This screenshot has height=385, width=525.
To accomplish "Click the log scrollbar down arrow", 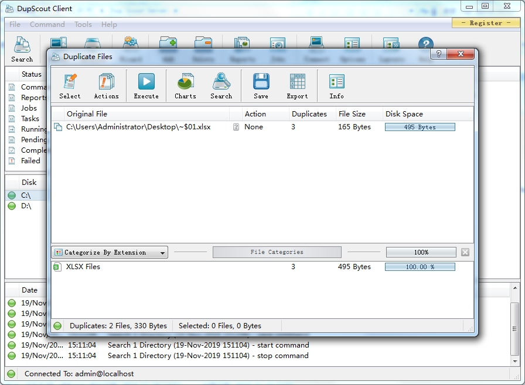I will (514, 361).
